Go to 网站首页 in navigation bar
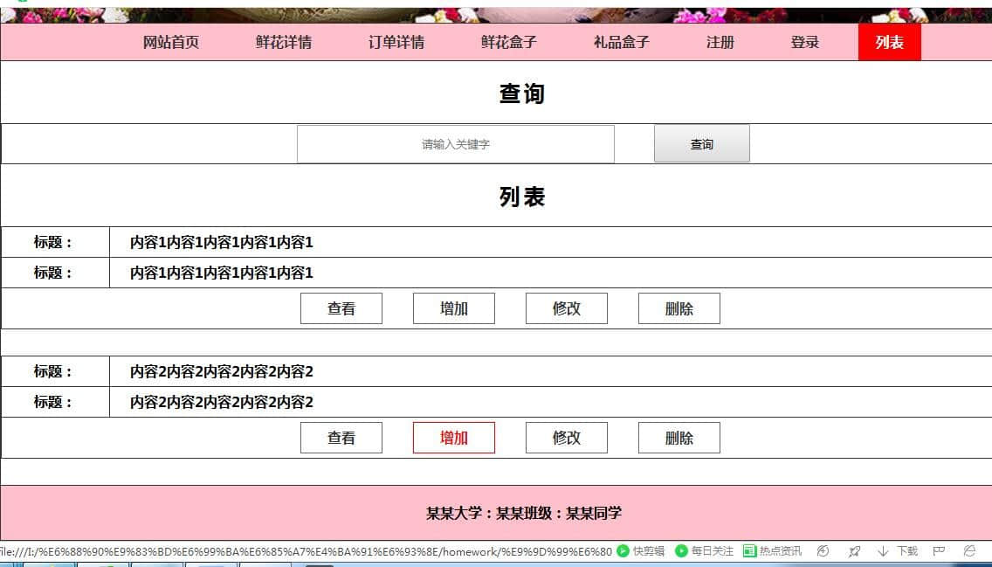 click(171, 42)
